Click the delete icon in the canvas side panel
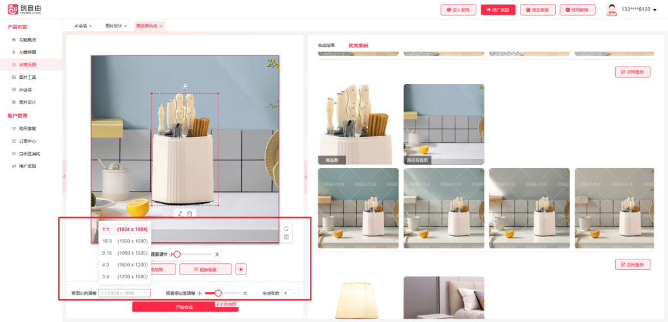This screenshot has width=668, height=322. (x=286, y=237)
